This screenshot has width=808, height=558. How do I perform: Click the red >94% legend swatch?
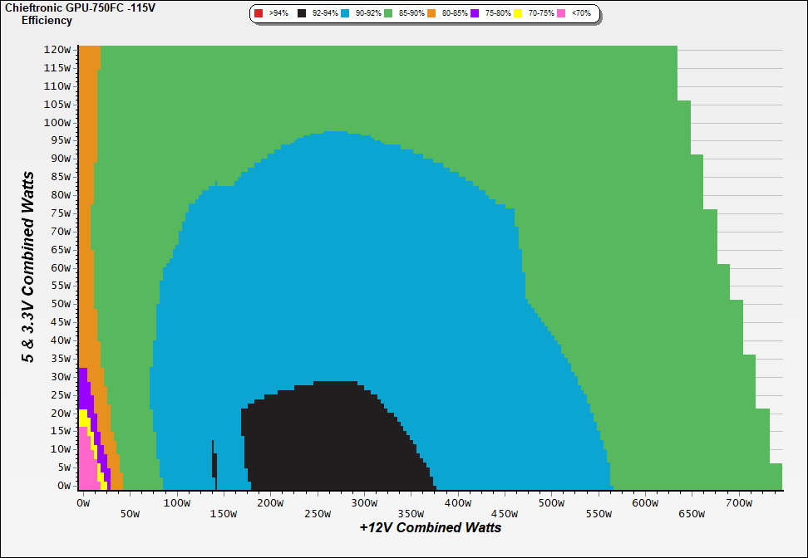tap(259, 14)
